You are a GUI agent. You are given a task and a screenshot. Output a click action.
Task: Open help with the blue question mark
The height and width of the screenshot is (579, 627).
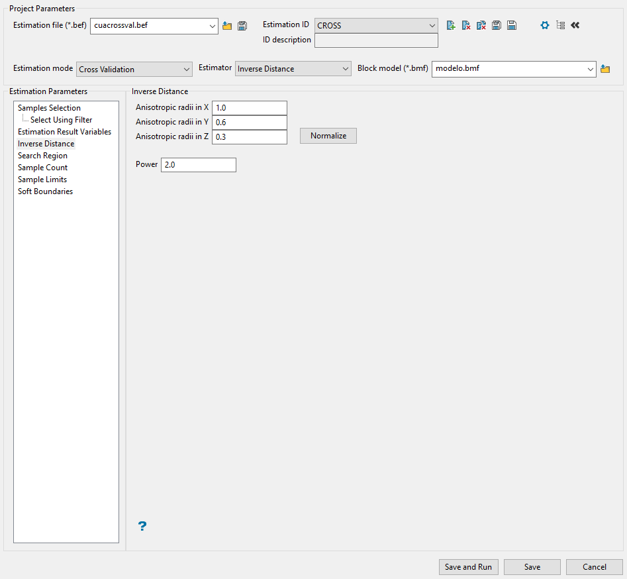[x=142, y=527]
